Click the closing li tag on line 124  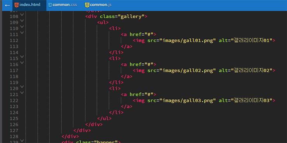pos(116,112)
